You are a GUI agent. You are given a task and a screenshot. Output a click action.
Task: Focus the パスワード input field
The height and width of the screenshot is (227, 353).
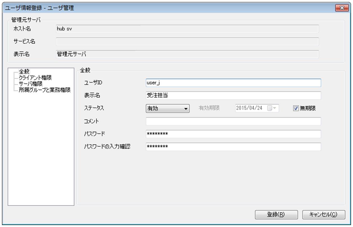click(233, 134)
